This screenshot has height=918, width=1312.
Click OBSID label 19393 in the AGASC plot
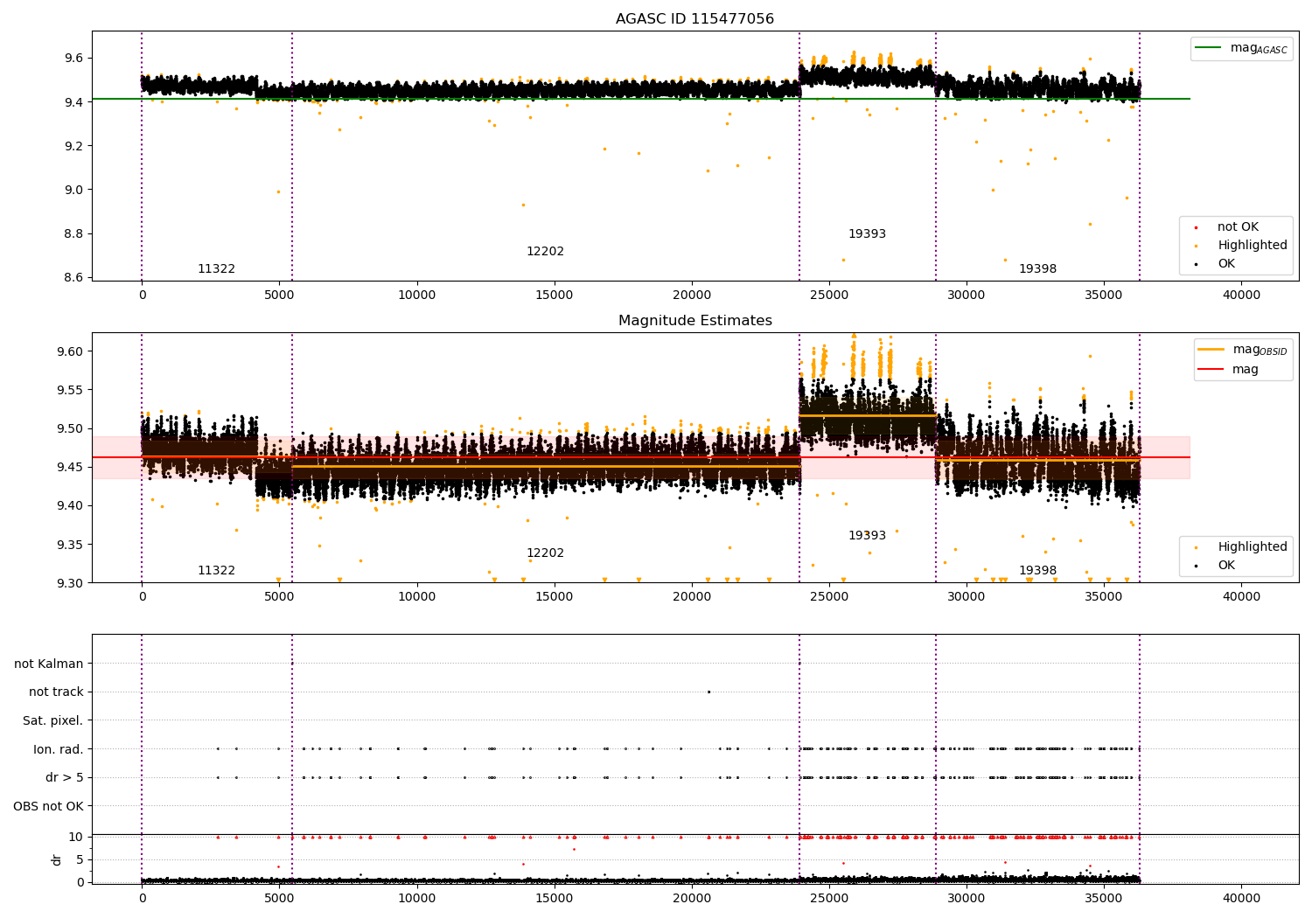pos(867,234)
